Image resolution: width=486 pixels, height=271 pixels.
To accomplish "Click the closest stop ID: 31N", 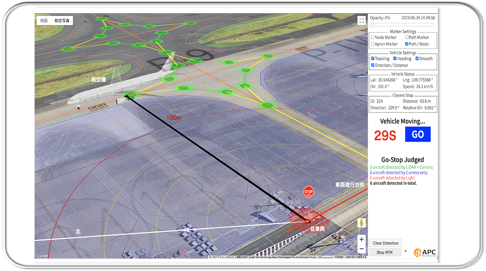I will 377,101.
